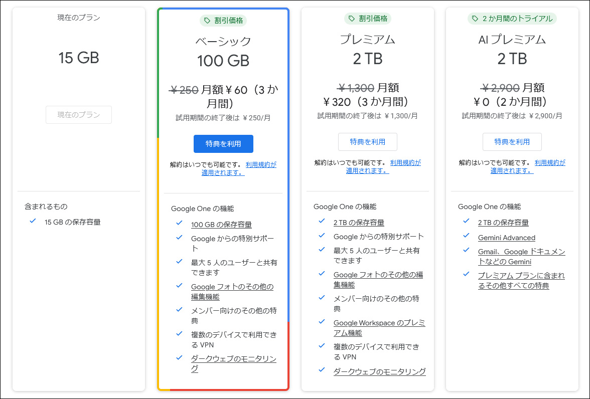Open Google フォトのその他の編集機能 link in ベーシック
This screenshot has height=399, width=590.
tap(232, 291)
